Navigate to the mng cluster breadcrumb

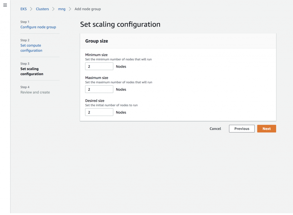click(62, 9)
